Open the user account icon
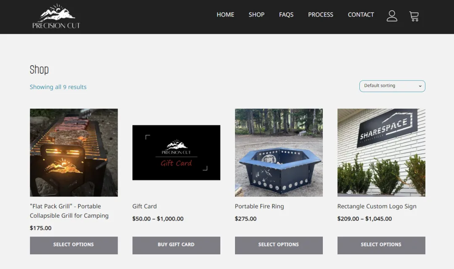The height and width of the screenshot is (269, 454). 392,16
